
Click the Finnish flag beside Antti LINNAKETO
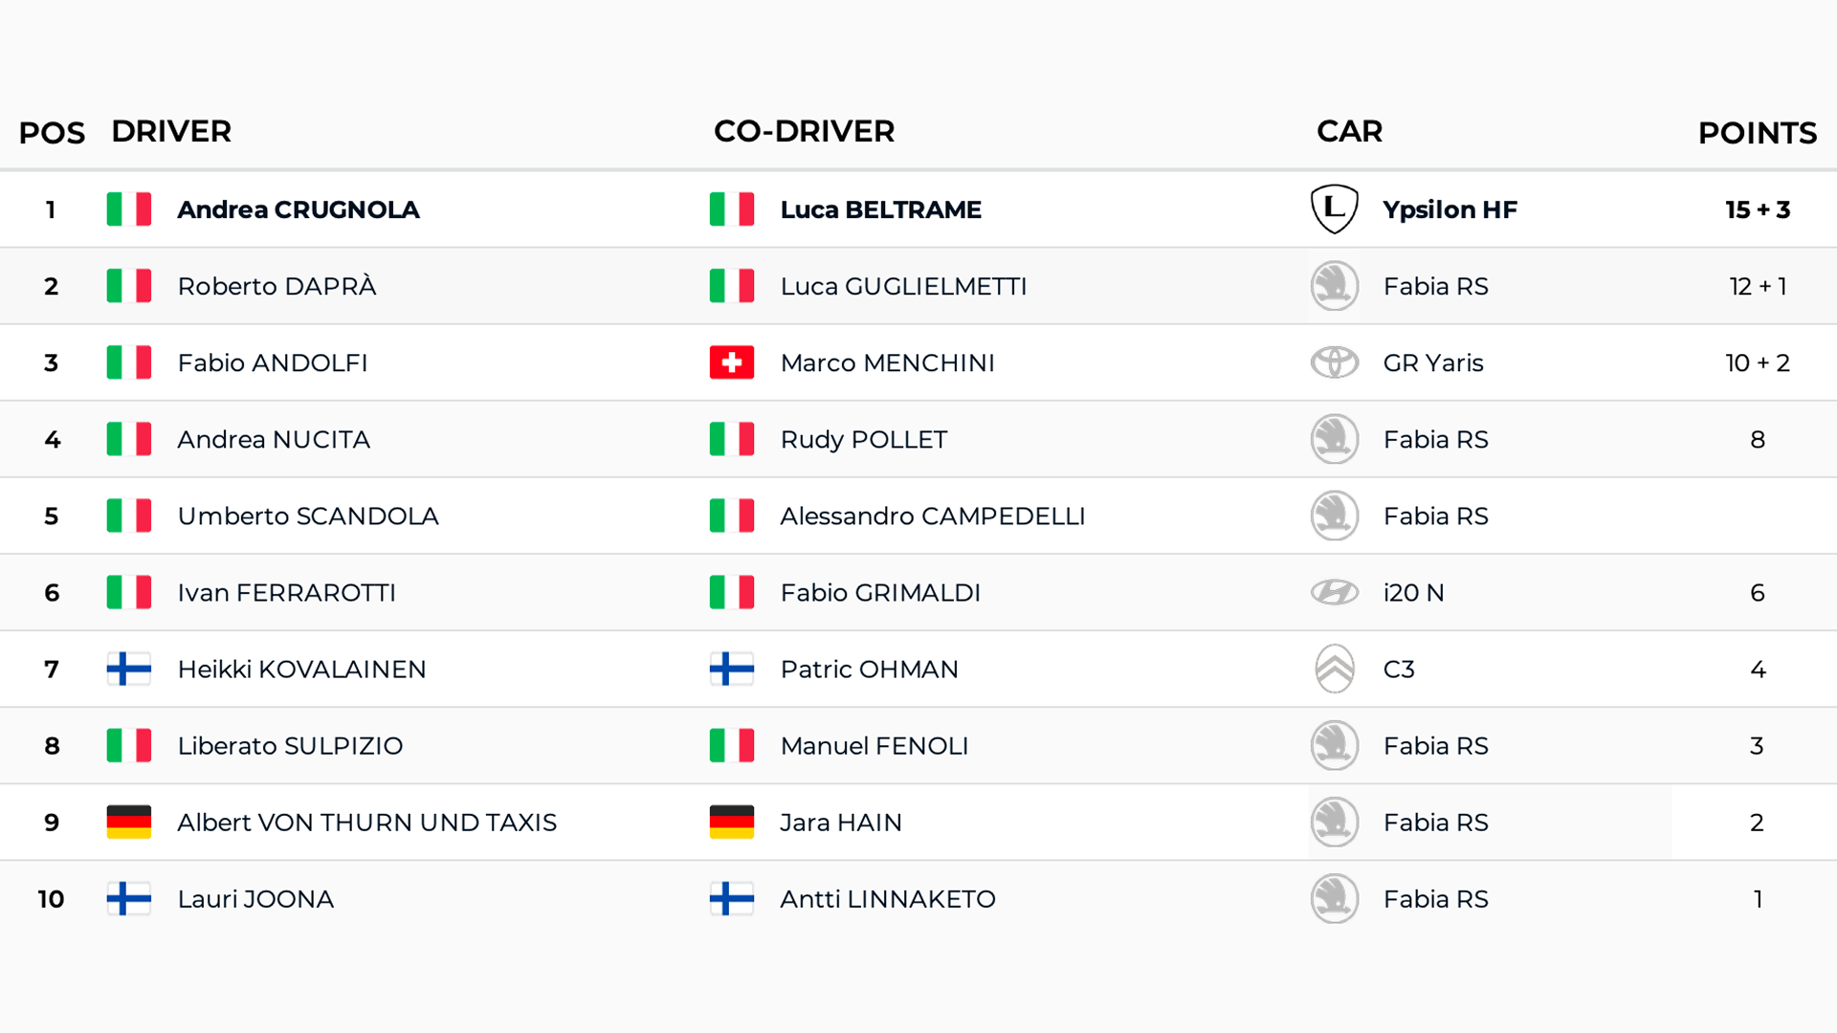[x=732, y=898]
